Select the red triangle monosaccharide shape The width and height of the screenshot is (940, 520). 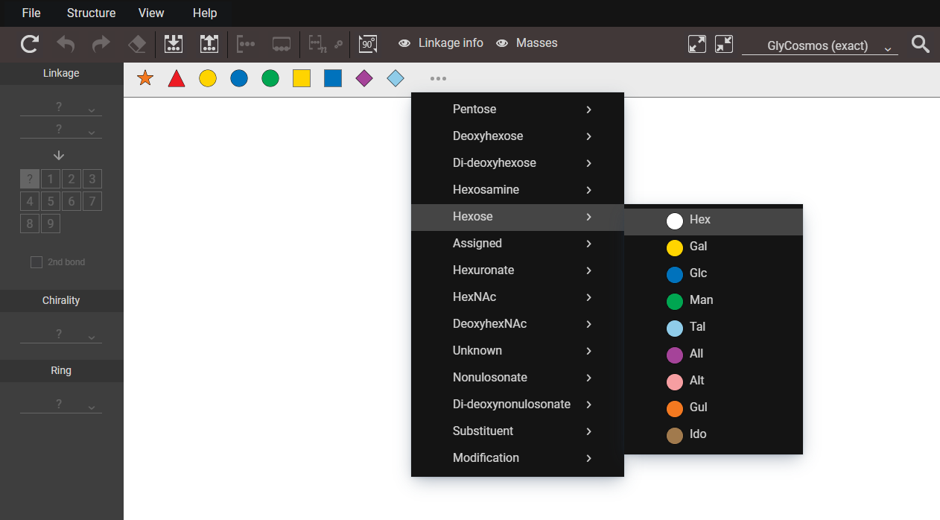click(x=177, y=78)
